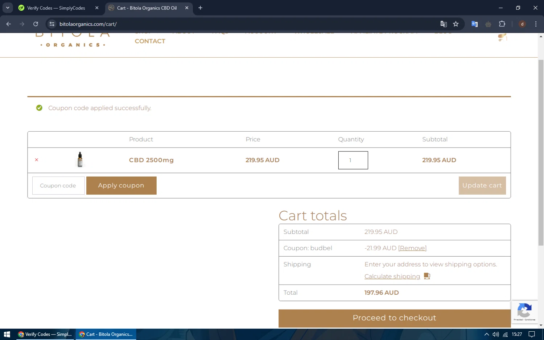Open the Chrome profile avatar 'd'
The height and width of the screenshot is (340, 544).
(522, 24)
